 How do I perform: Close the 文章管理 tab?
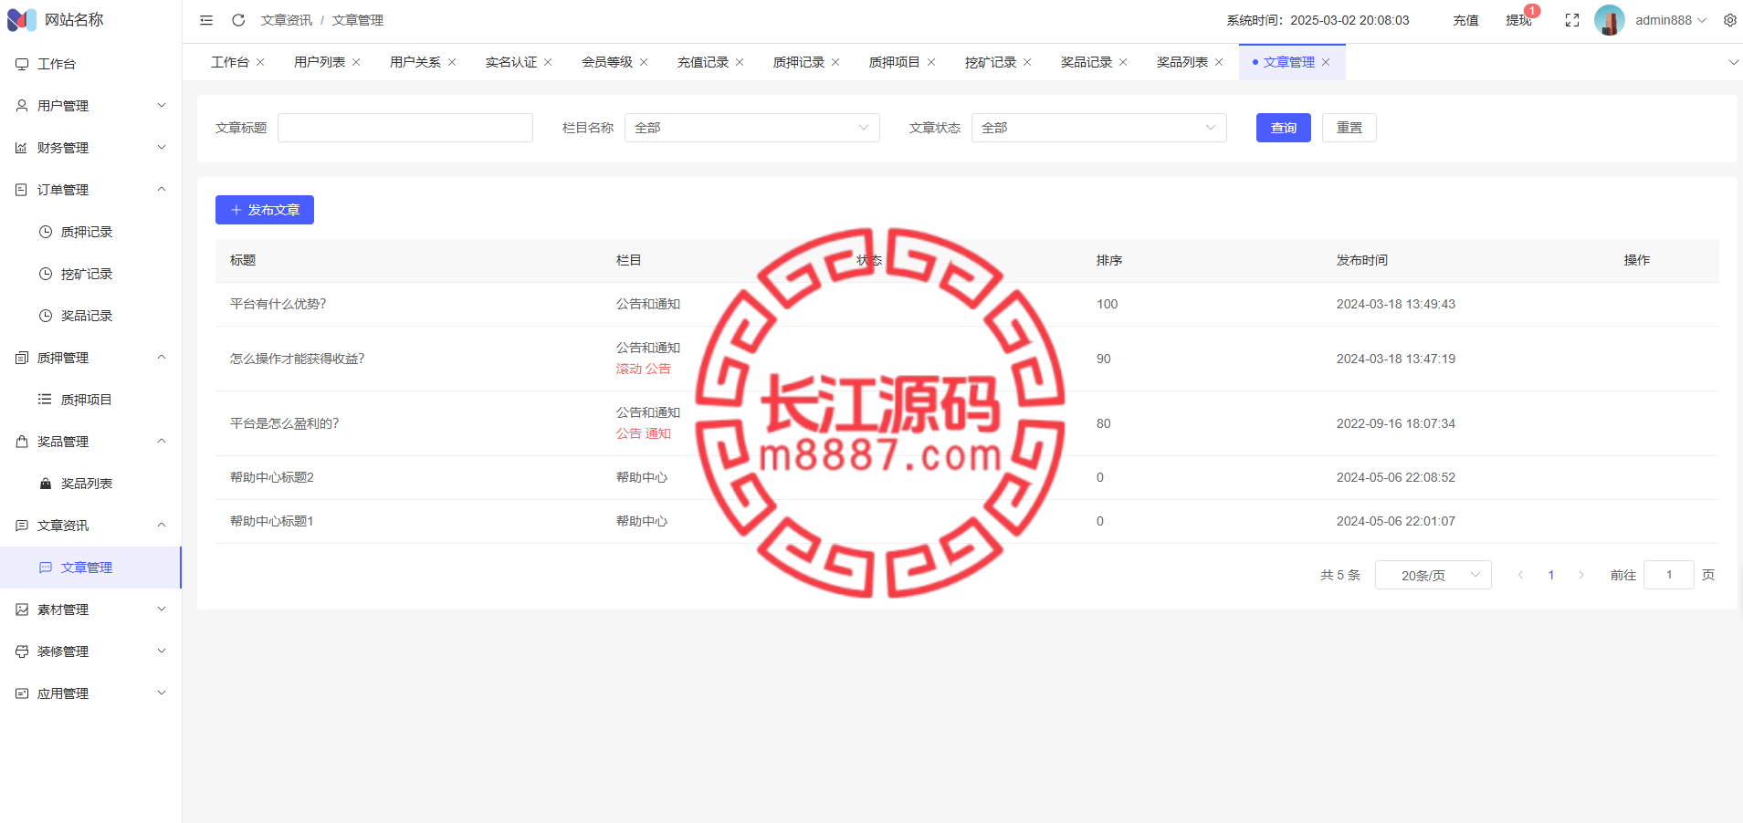(1326, 62)
